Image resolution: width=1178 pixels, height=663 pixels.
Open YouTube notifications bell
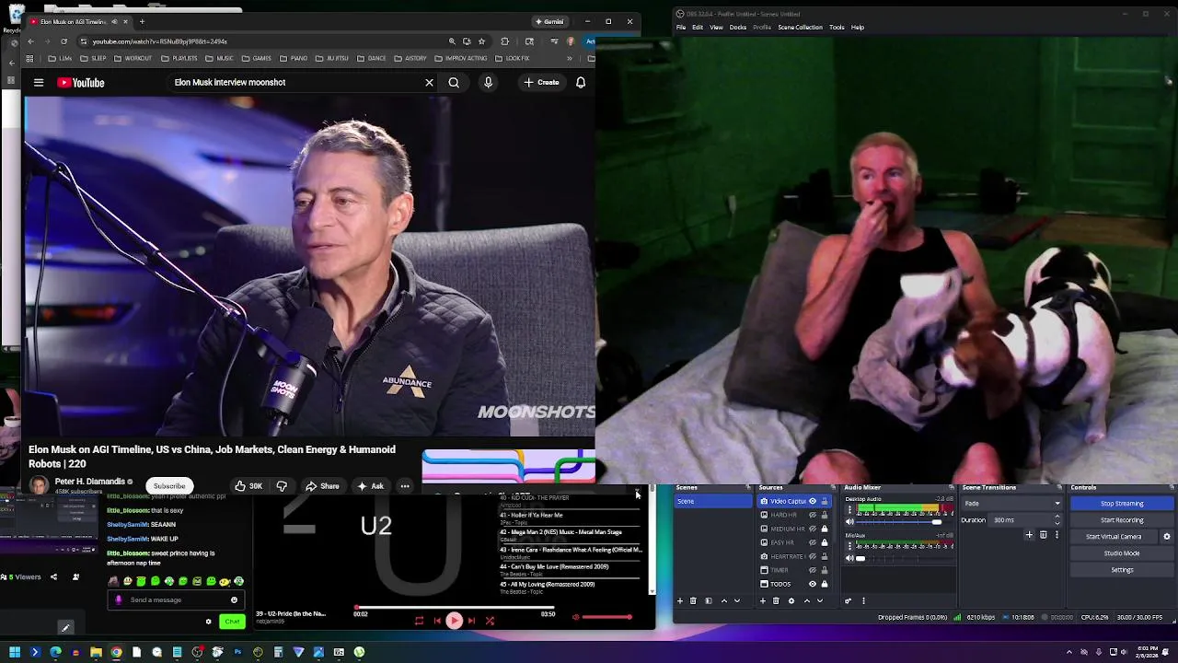pos(581,82)
